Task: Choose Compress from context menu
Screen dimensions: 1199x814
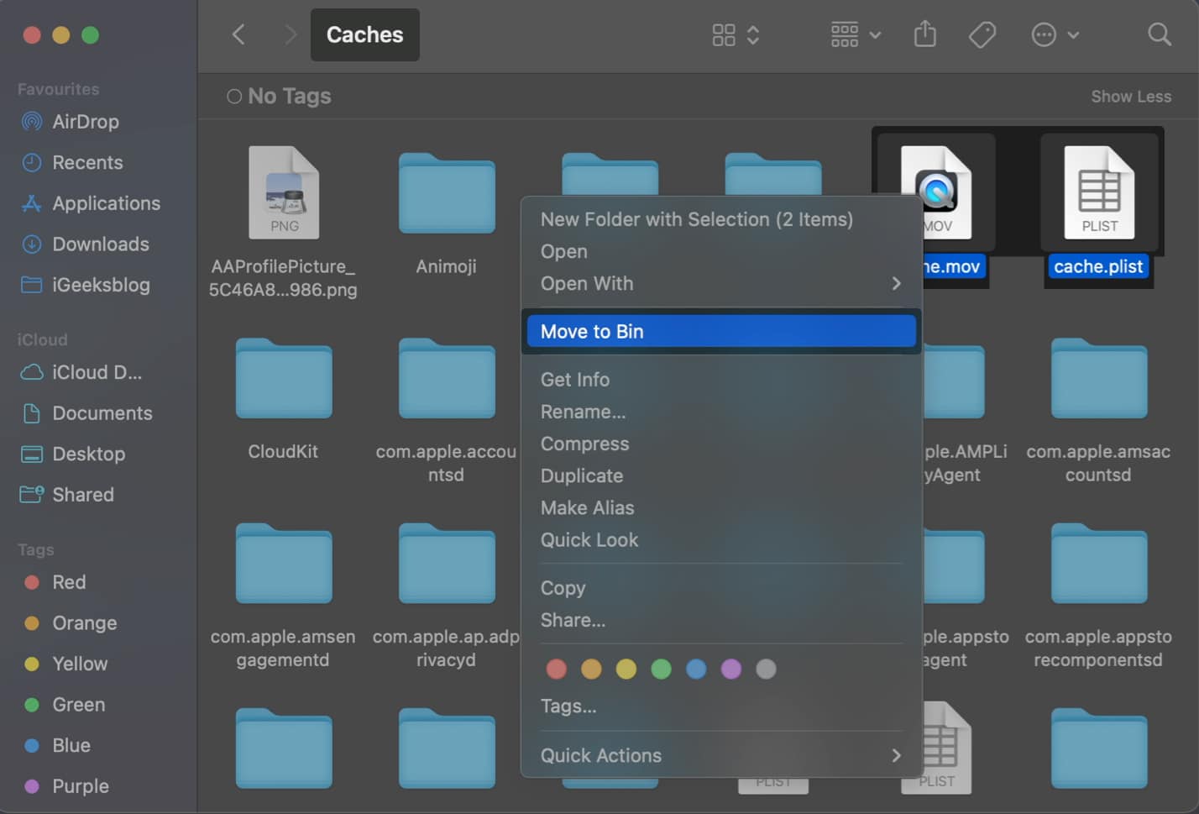Action: [584, 444]
